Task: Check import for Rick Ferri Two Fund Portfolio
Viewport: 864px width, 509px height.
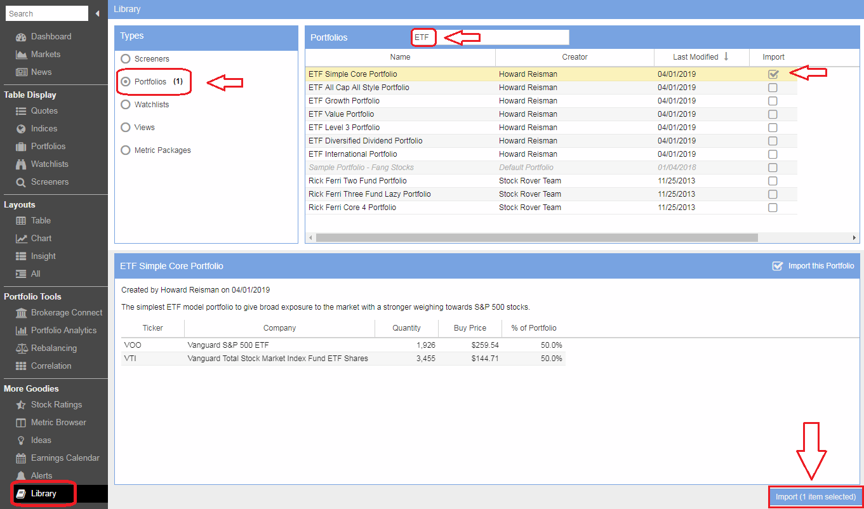Action: point(773,181)
